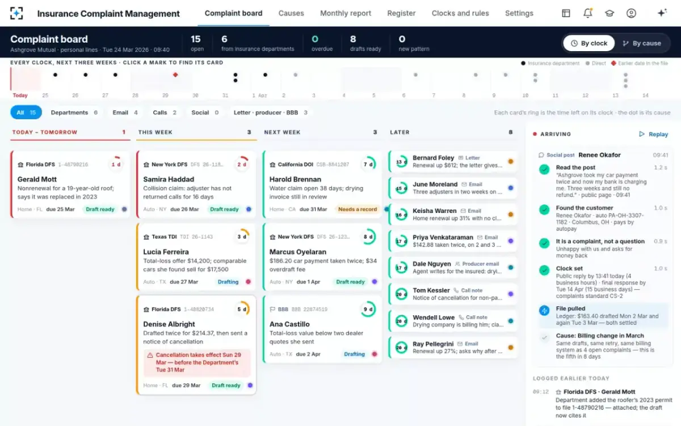The width and height of the screenshot is (681, 426).
Task: Filter cards by Calls
Action: tap(165, 112)
